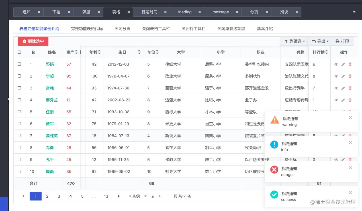Open row 1 details via the eye icon
Screen dimensions: 362x211
(336, 64)
